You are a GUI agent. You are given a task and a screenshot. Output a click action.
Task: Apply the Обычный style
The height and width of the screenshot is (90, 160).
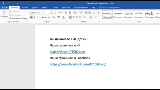107,15
